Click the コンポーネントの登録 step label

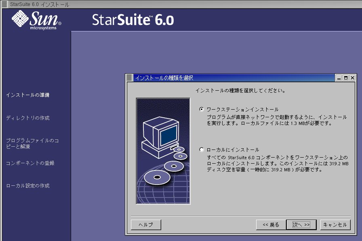click(30, 163)
